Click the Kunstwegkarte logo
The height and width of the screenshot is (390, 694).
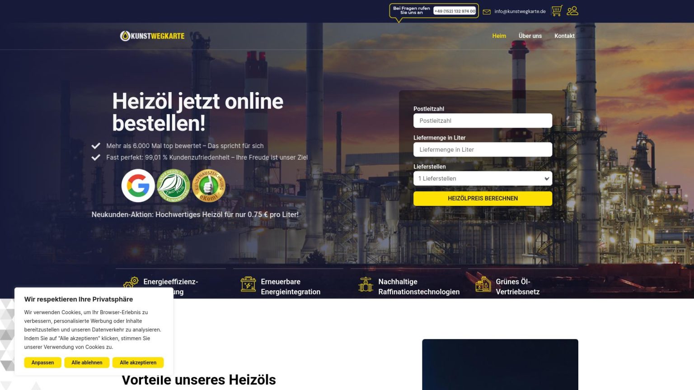click(x=152, y=36)
